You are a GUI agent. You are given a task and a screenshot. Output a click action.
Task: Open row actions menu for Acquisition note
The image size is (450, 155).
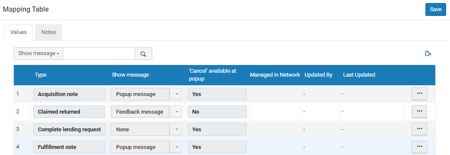pyautogui.click(x=419, y=94)
